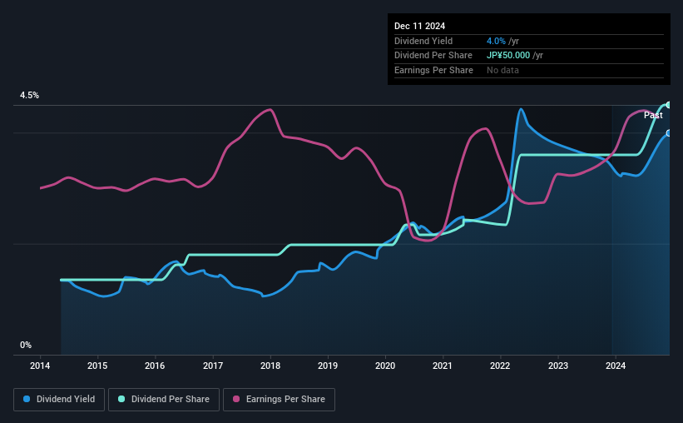
Task: Click the 2020 x-axis label
Action: pos(385,366)
